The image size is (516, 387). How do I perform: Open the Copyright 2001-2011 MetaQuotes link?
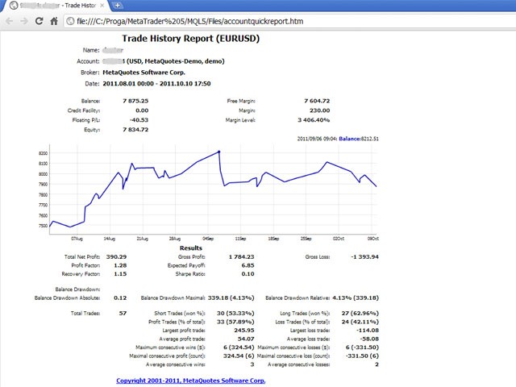click(190, 381)
